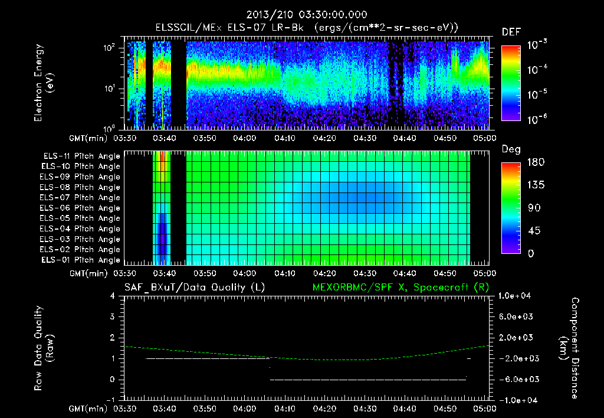604x418 pixels.
Task: Click the Deg legend label
Action: tap(511, 149)
